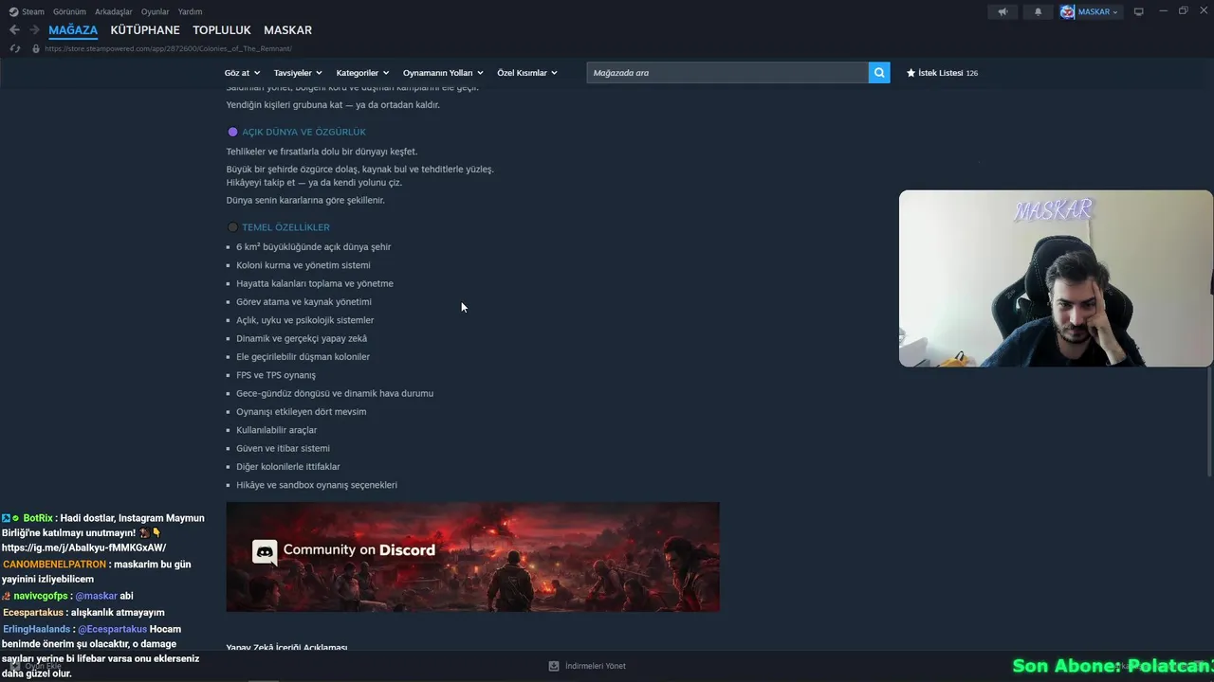
Task: Click the TEMEL ÖZELLİKLER heading
Action: (285, 227)
